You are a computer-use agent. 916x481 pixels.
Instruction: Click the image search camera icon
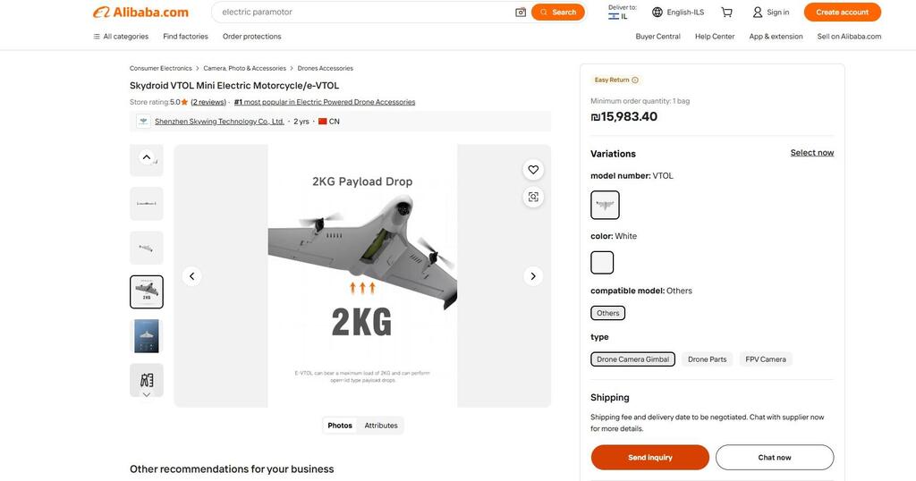tap(521, 13)
